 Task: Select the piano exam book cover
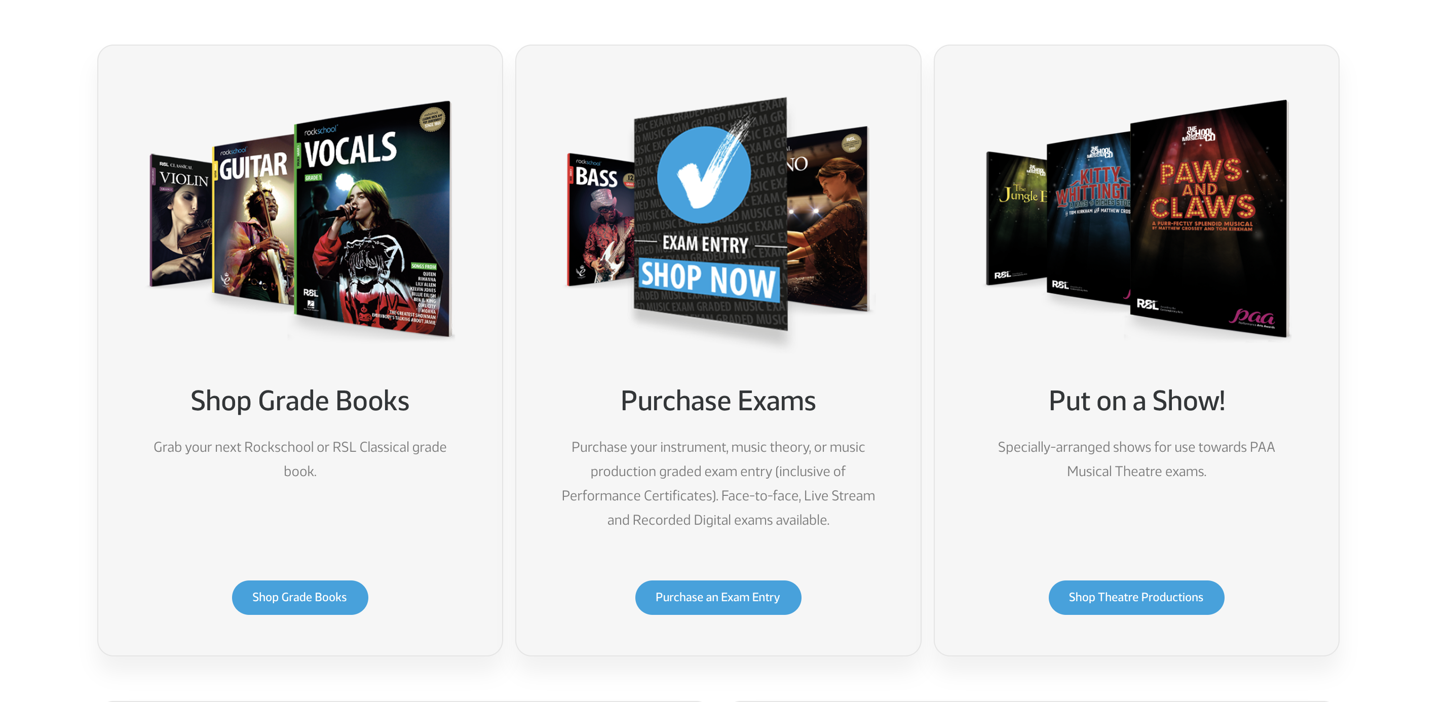tap(827, 219)
